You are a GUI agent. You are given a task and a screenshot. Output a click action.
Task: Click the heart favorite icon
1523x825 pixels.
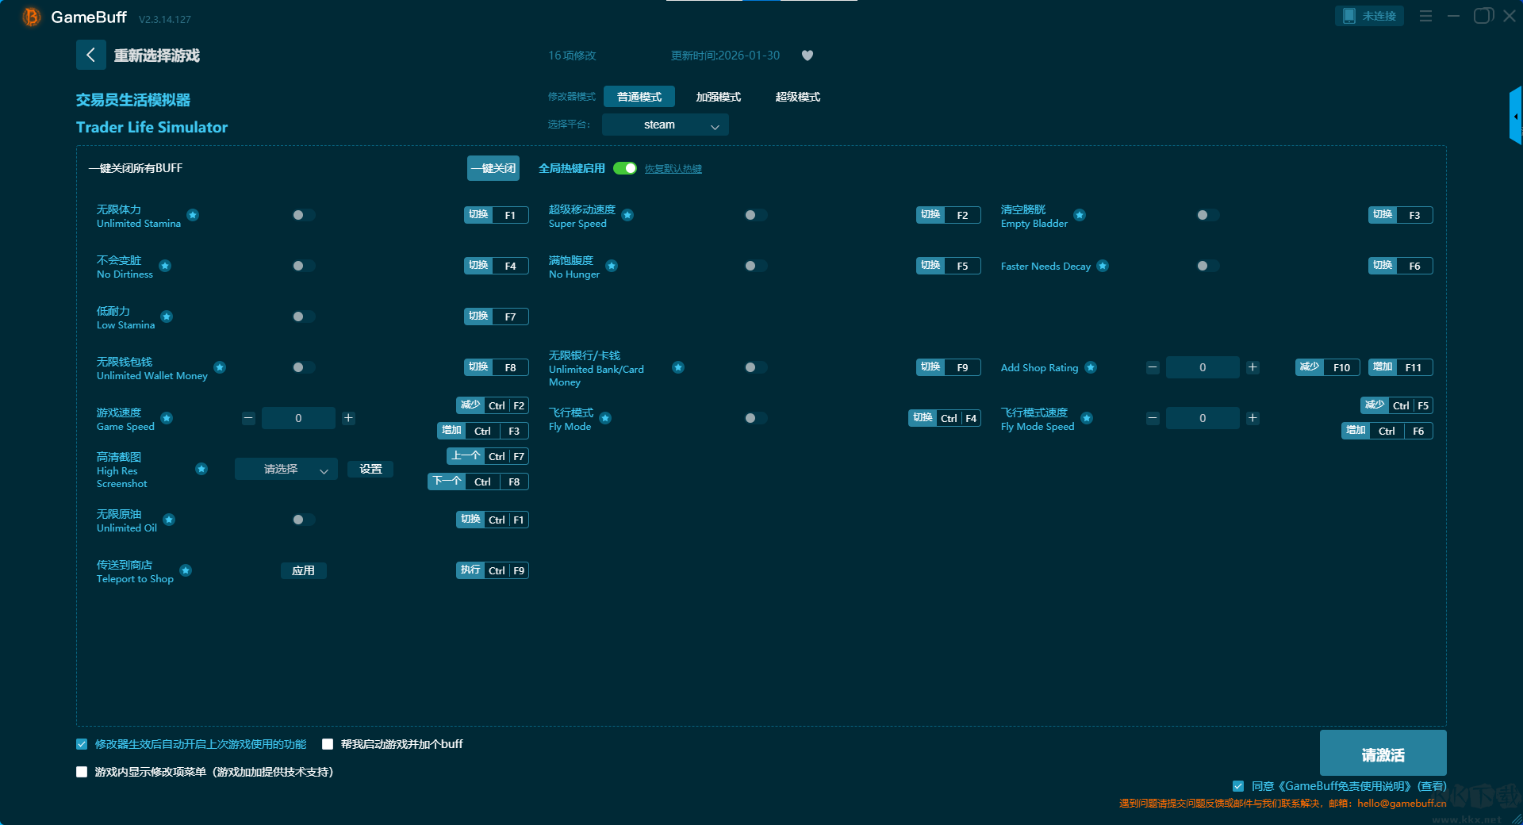point(808,56)
